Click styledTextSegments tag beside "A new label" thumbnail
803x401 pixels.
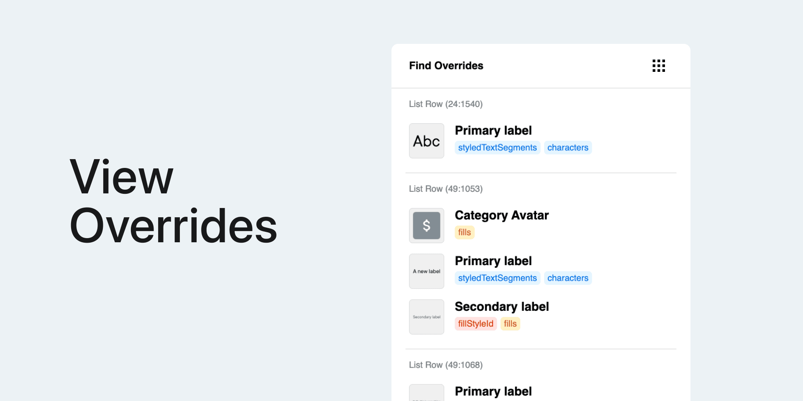497,278
